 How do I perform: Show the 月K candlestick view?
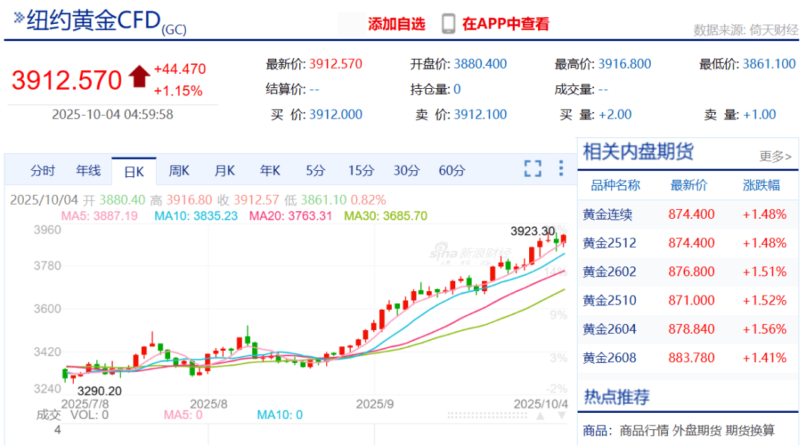click(225, 171)
